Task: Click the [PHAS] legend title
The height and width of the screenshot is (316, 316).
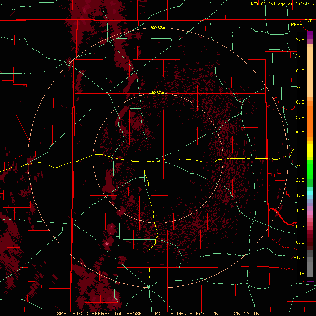Action: [x=297, y=24]
